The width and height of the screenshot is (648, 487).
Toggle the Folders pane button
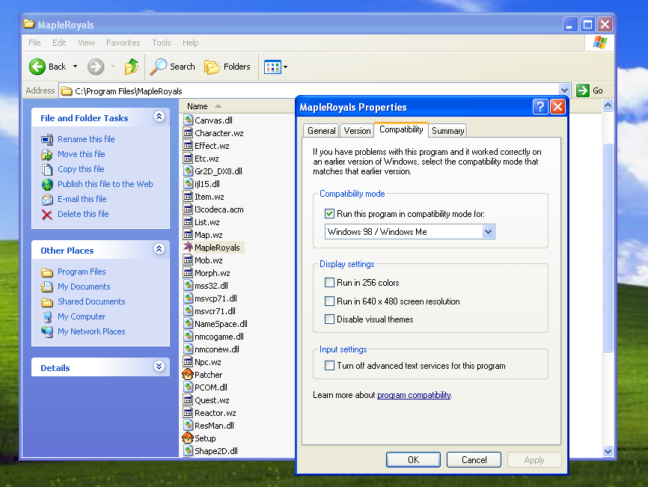227,67
